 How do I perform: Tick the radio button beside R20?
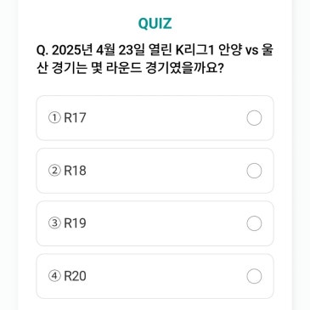point(254,276)
